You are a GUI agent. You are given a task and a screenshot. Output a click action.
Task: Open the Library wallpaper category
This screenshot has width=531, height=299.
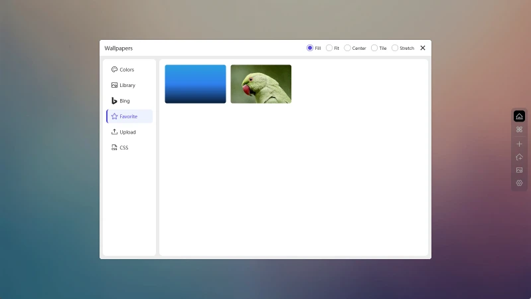point(129,85)
